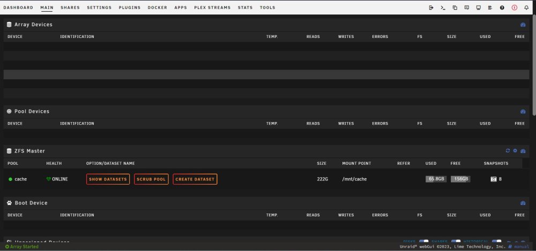The image size is (536, 251).
Task: Click the ONLINE health text
Action: 60,179
